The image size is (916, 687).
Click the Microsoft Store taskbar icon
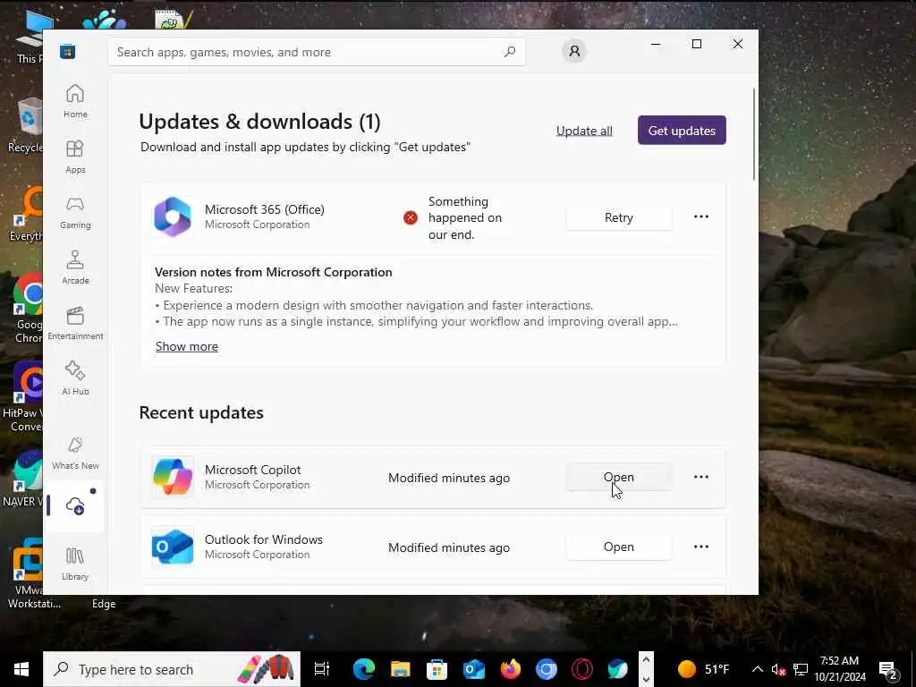click(x=437, y=669)
